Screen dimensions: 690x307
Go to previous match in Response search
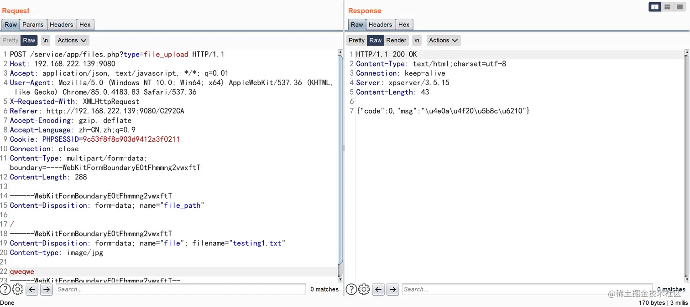coord(378,289)
